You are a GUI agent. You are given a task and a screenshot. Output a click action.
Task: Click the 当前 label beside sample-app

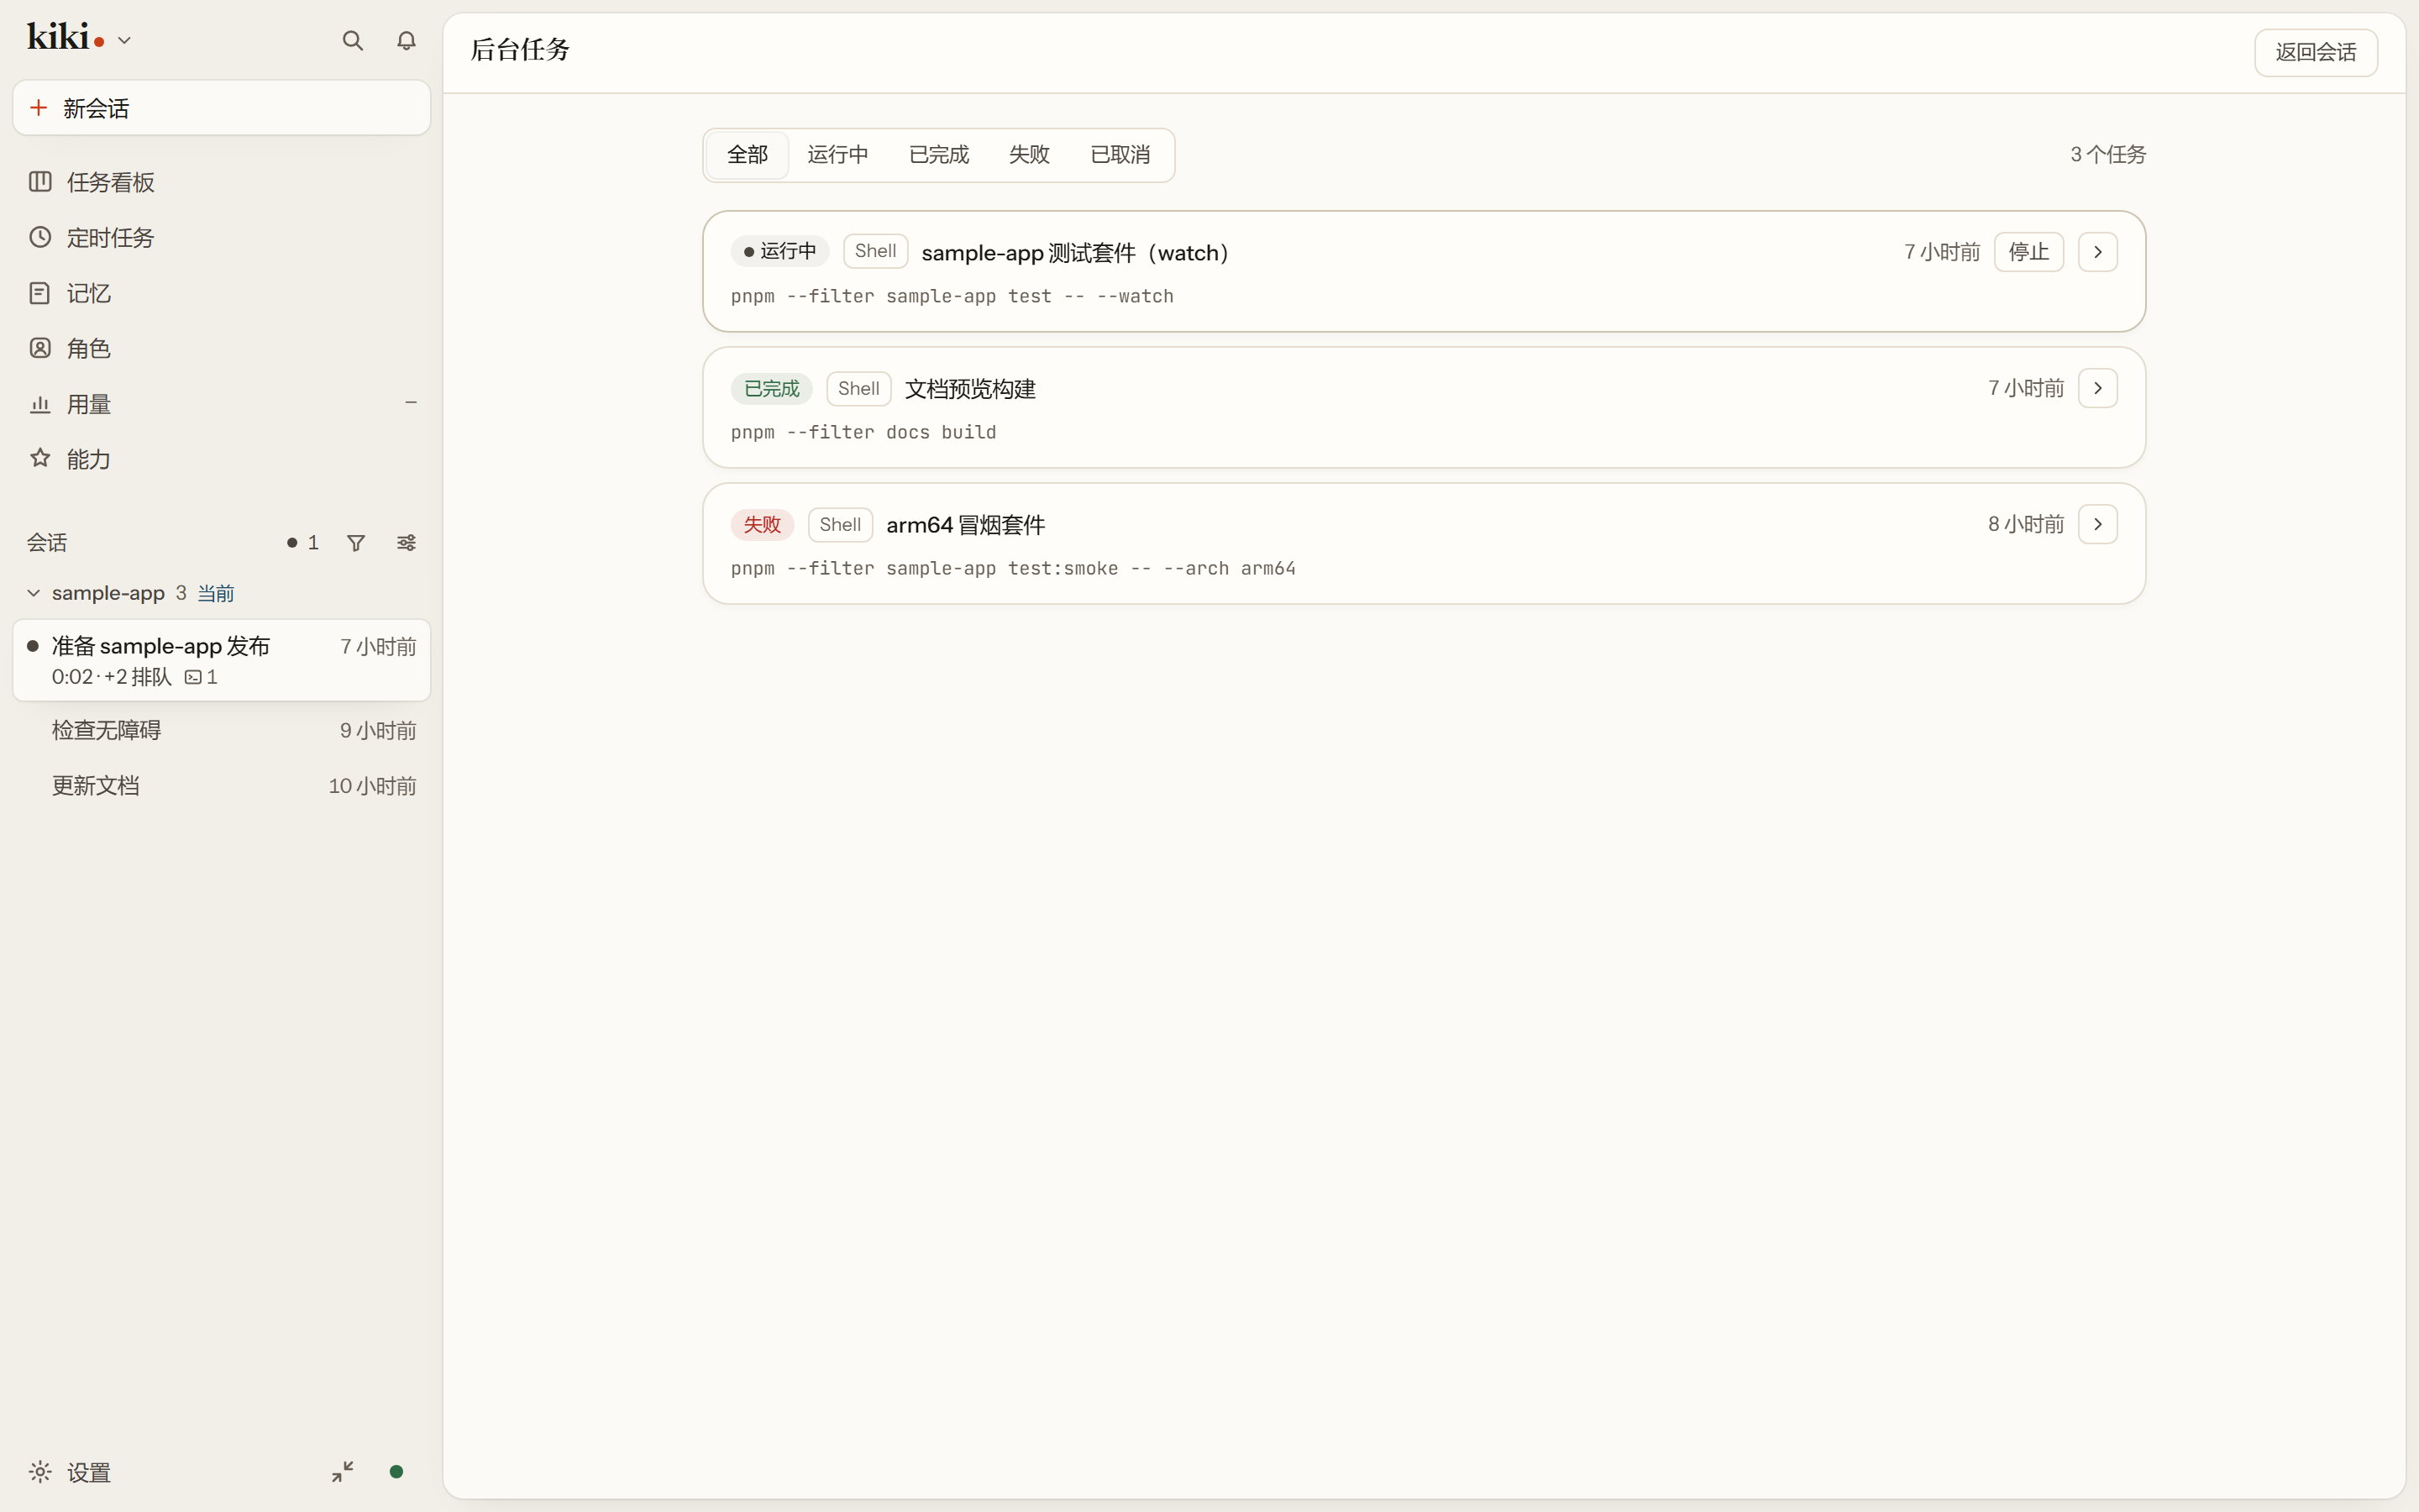[216, 594]
